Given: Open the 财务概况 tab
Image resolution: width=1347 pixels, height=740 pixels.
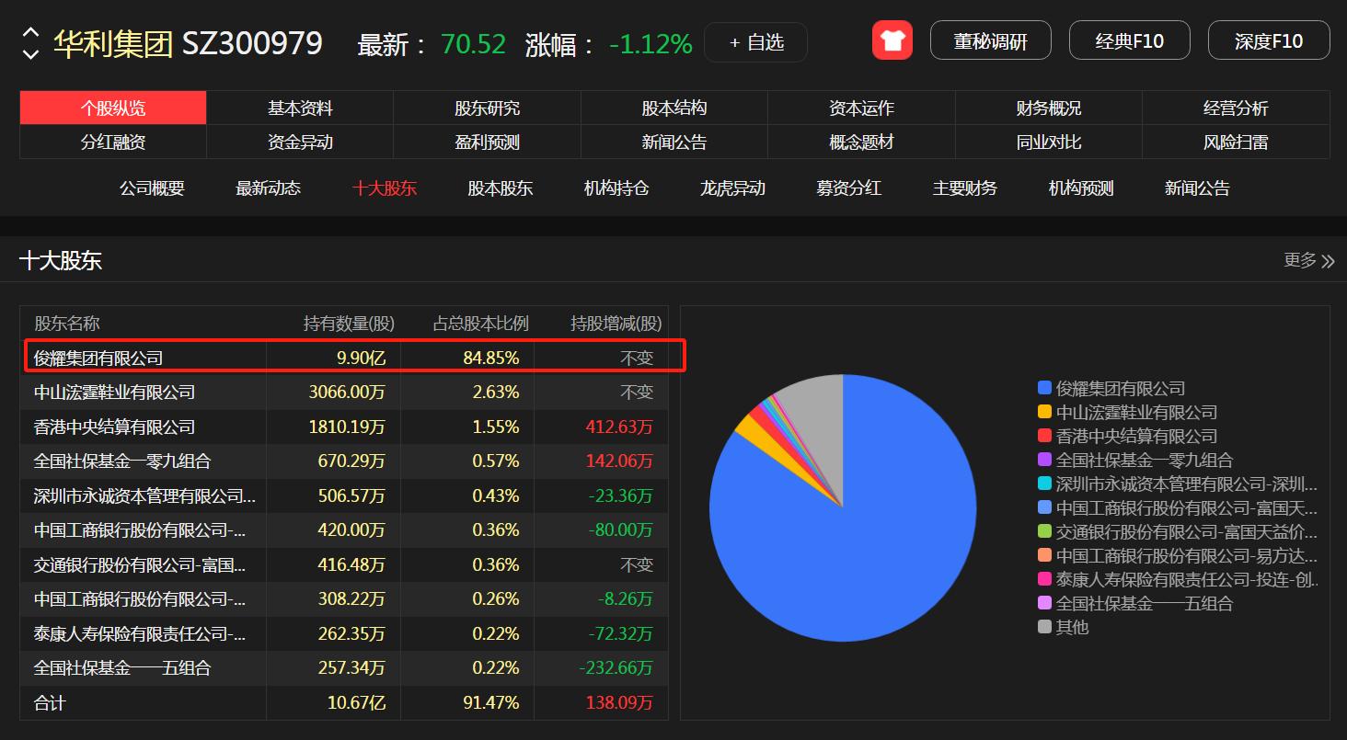Looking at the screenshot, I should pos(1048,108).
